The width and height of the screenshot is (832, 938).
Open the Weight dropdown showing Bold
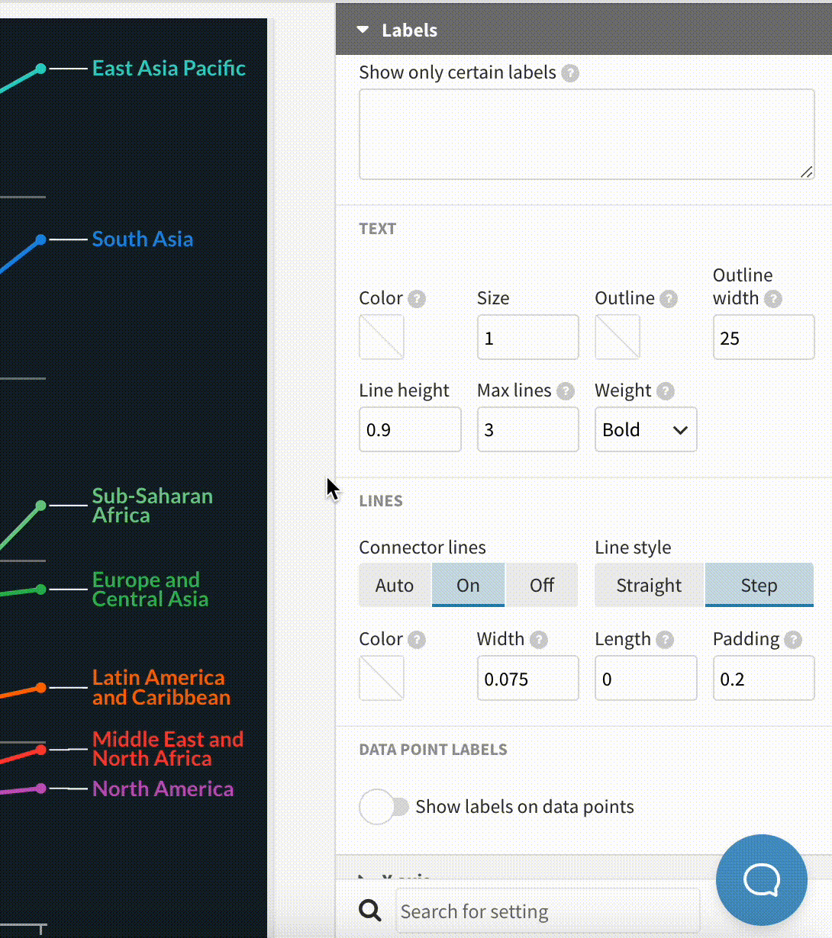click(x=645, y=430)
